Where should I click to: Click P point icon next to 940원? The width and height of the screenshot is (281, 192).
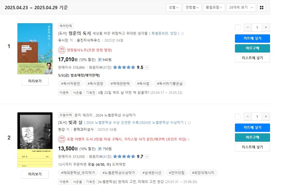[100, 60]
